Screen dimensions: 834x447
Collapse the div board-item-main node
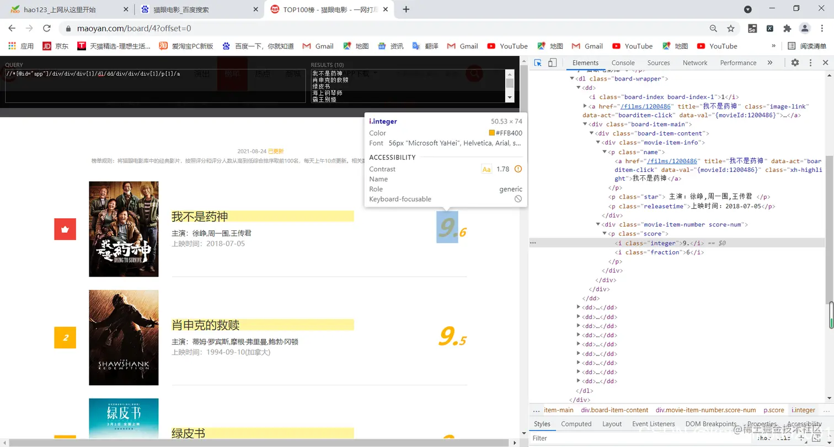(585, 125)
